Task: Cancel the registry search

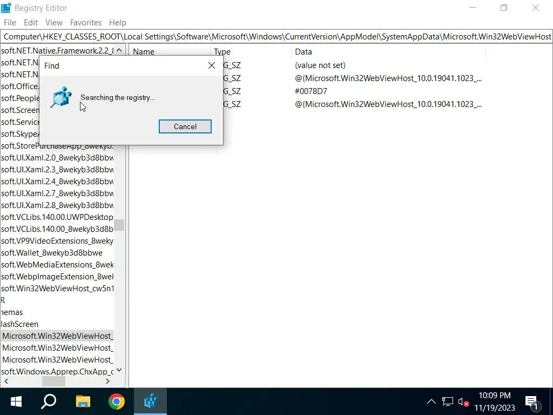Action: (x=185, y=126)
